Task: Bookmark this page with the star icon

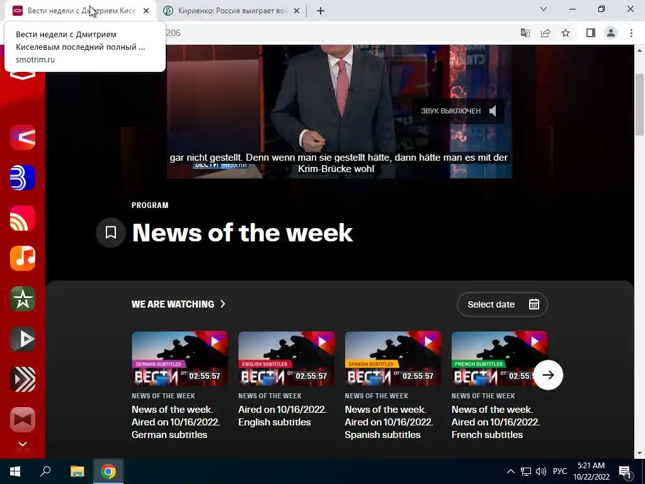Action: (x=566, y=33)
